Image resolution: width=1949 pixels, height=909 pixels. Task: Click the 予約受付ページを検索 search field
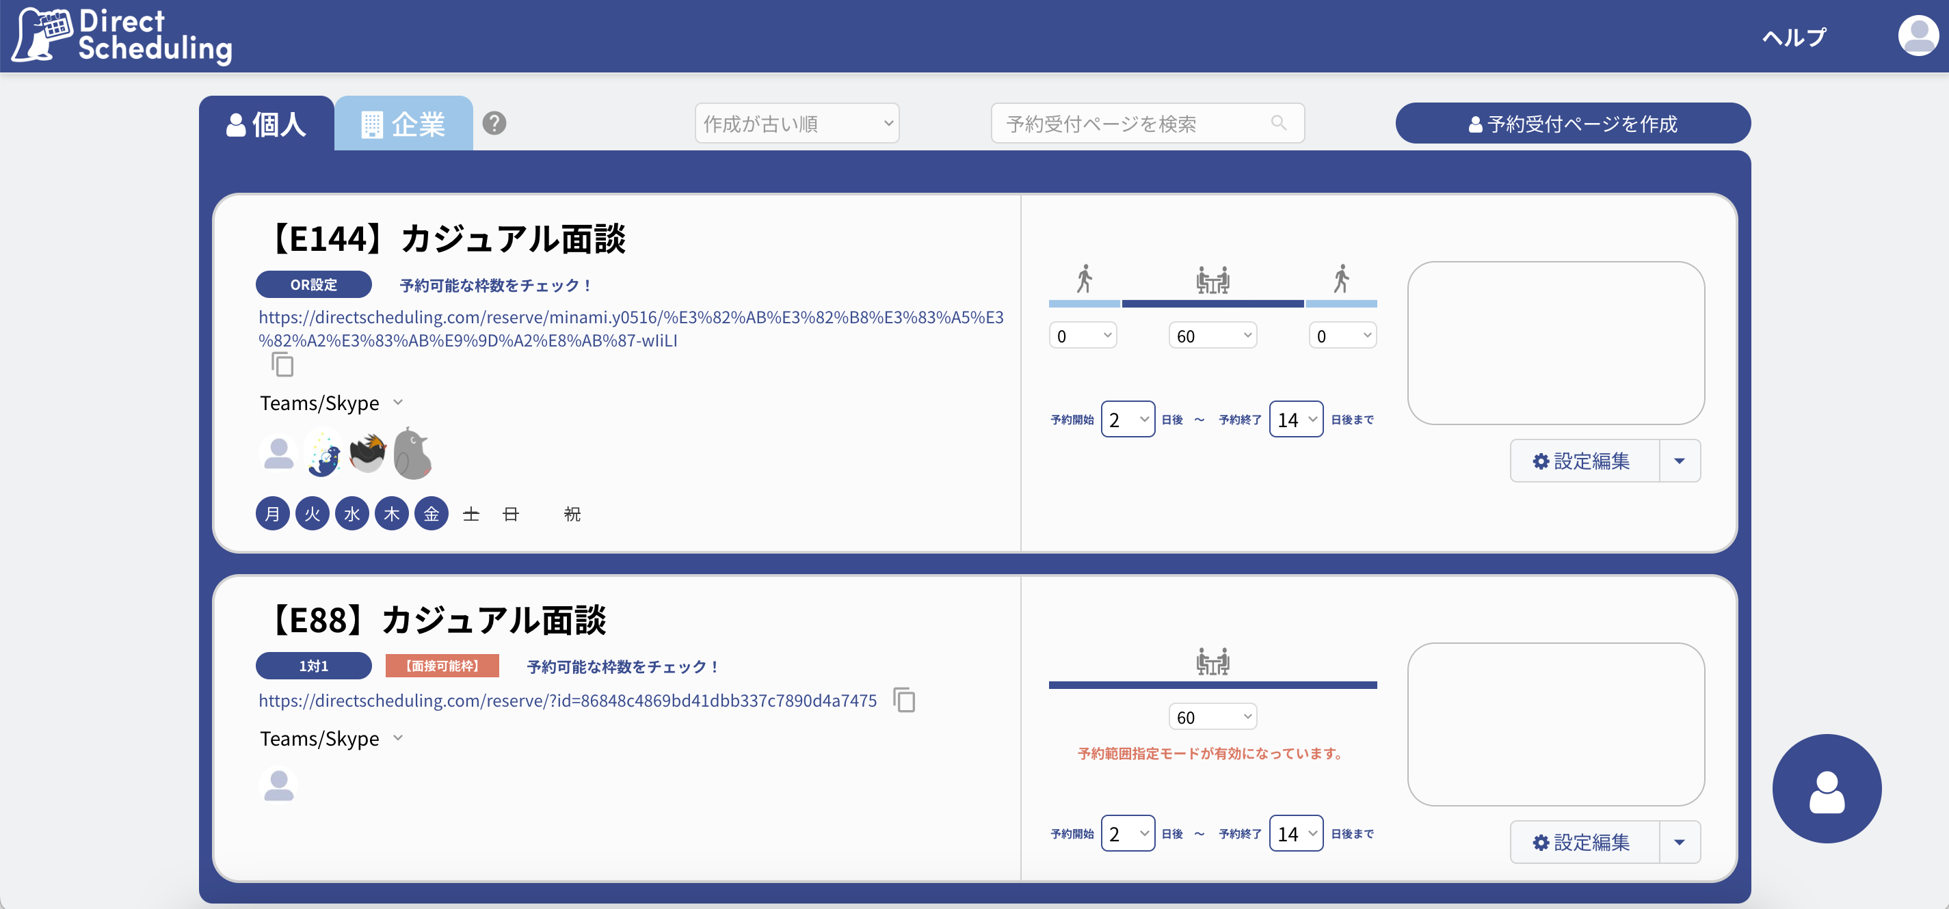click(x=1135, y=122)
